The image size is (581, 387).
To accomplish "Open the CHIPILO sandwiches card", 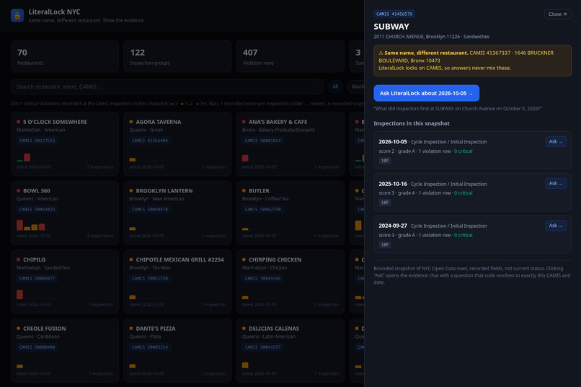I will click(65, 282).
